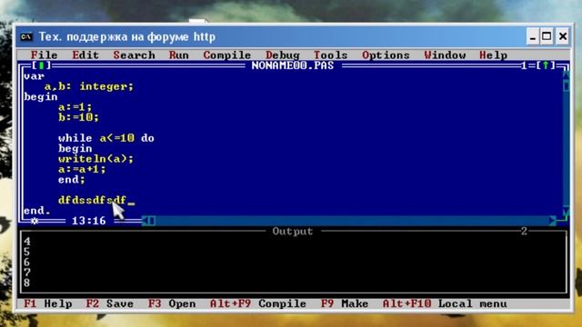Click the 'b:=10;' line
The width and height of the screenshot is (582, 327).
[x=78, y=117]
